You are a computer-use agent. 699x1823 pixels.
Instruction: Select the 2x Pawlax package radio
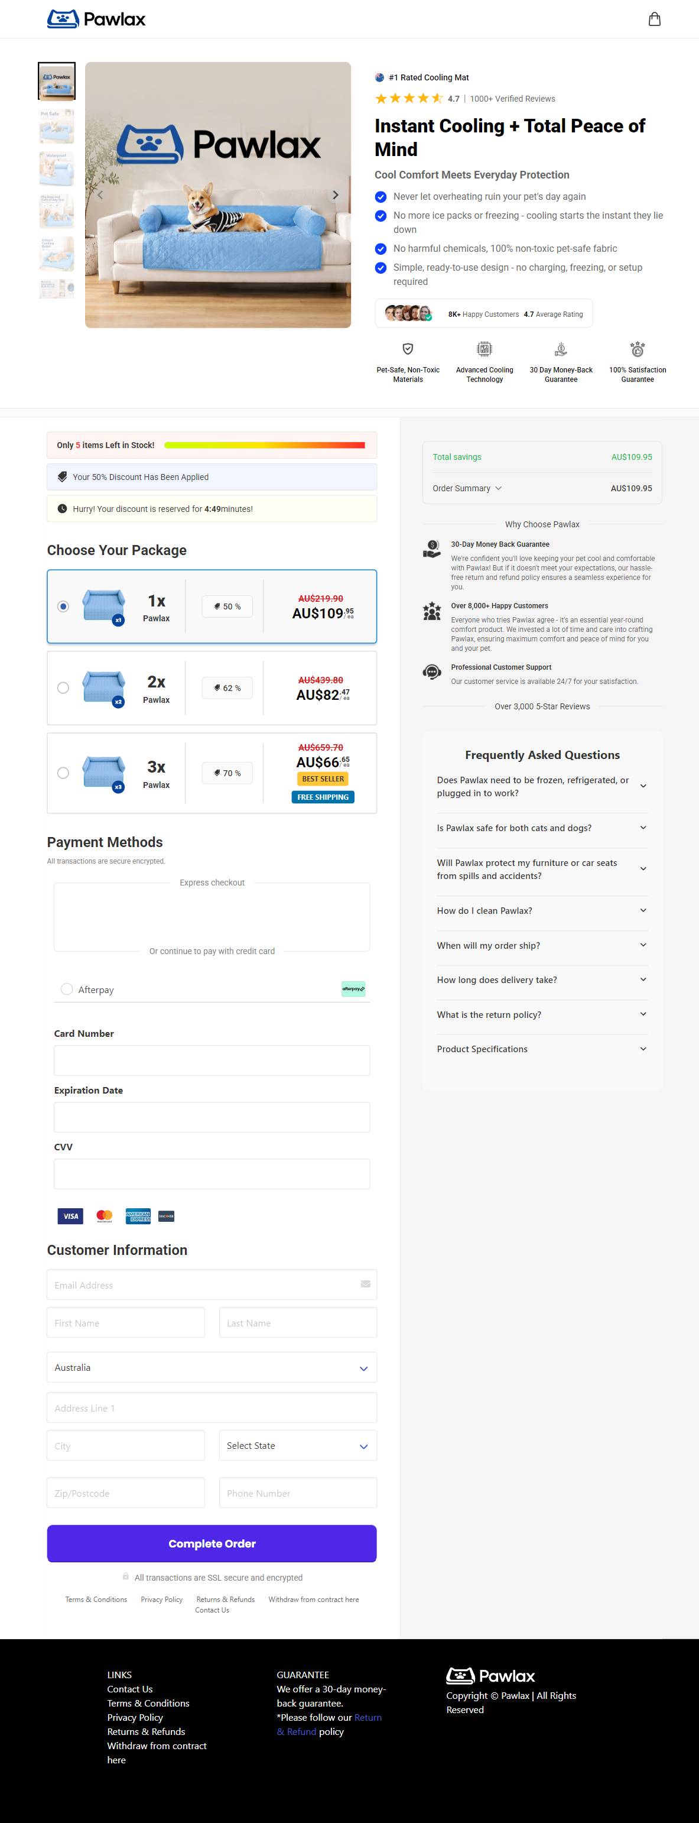63,688
